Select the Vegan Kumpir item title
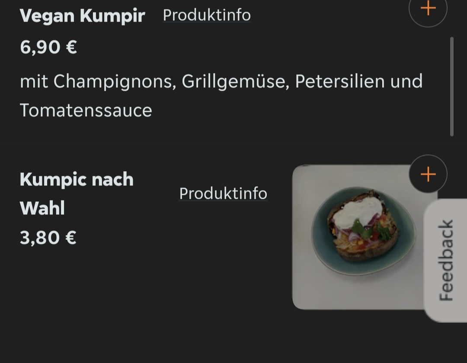The height and width of the screenshot is (363, 467). 82,16
